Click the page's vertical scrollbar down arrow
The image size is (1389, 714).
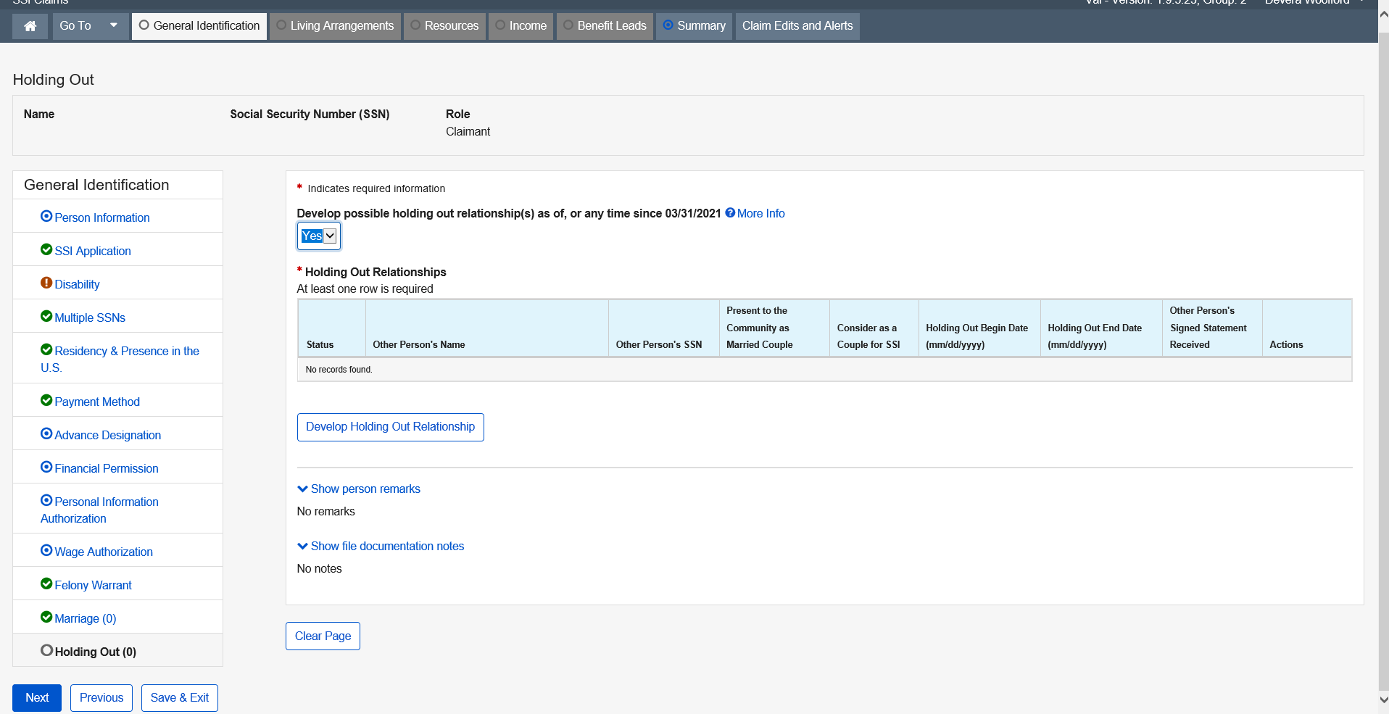(1383, 700)
